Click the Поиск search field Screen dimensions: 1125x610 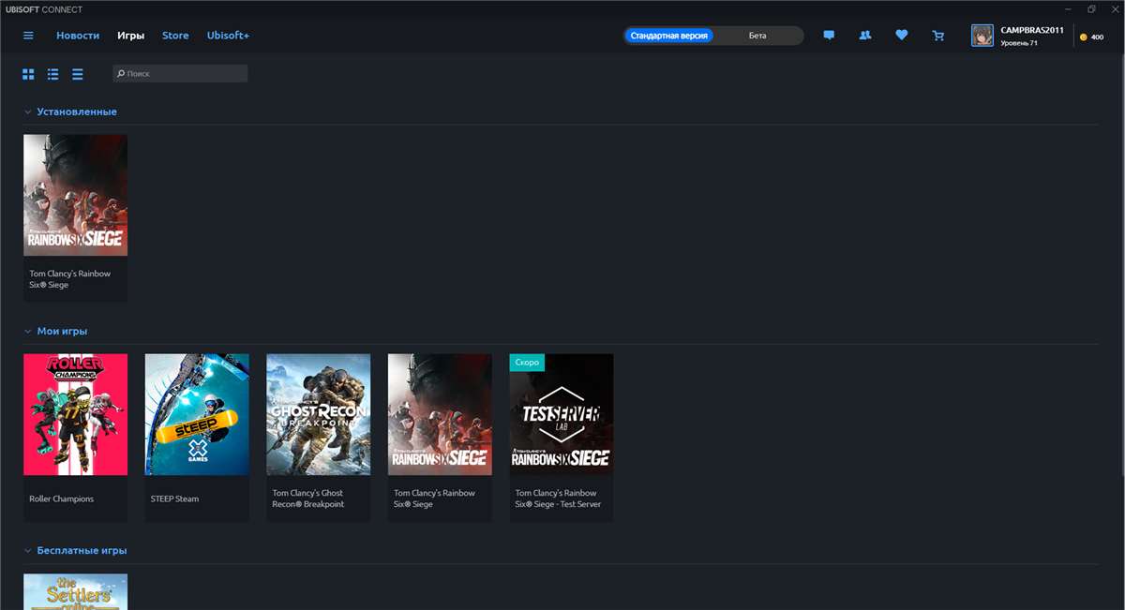coord(180,73)
